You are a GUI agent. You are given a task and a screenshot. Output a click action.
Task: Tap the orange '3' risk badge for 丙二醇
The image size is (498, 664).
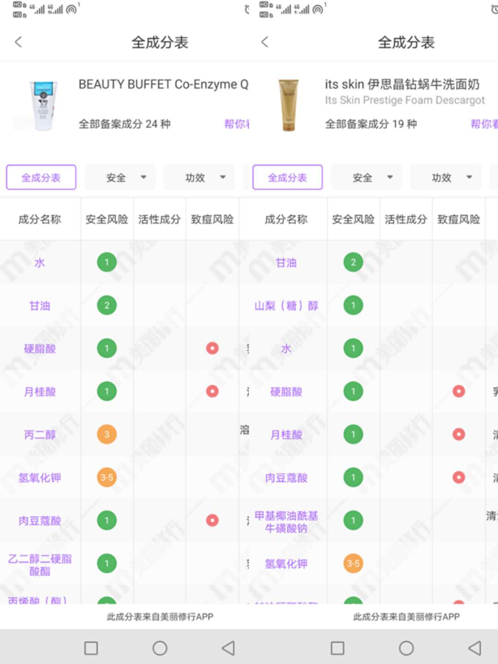(107, 434)
